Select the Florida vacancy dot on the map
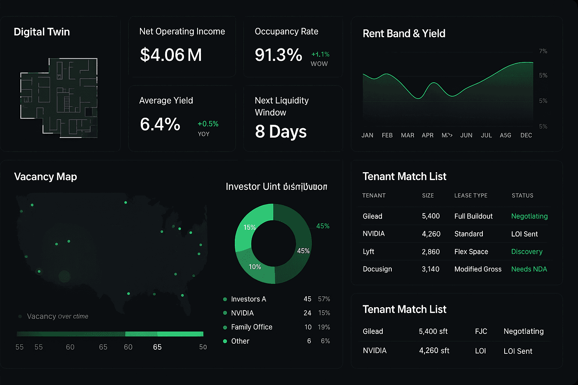This screenshot has height=385, width=578. 182,296
